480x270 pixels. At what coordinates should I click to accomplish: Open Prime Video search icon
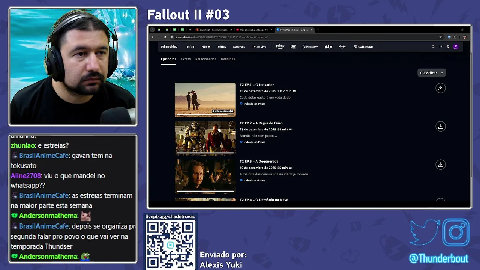pos(433,47)
